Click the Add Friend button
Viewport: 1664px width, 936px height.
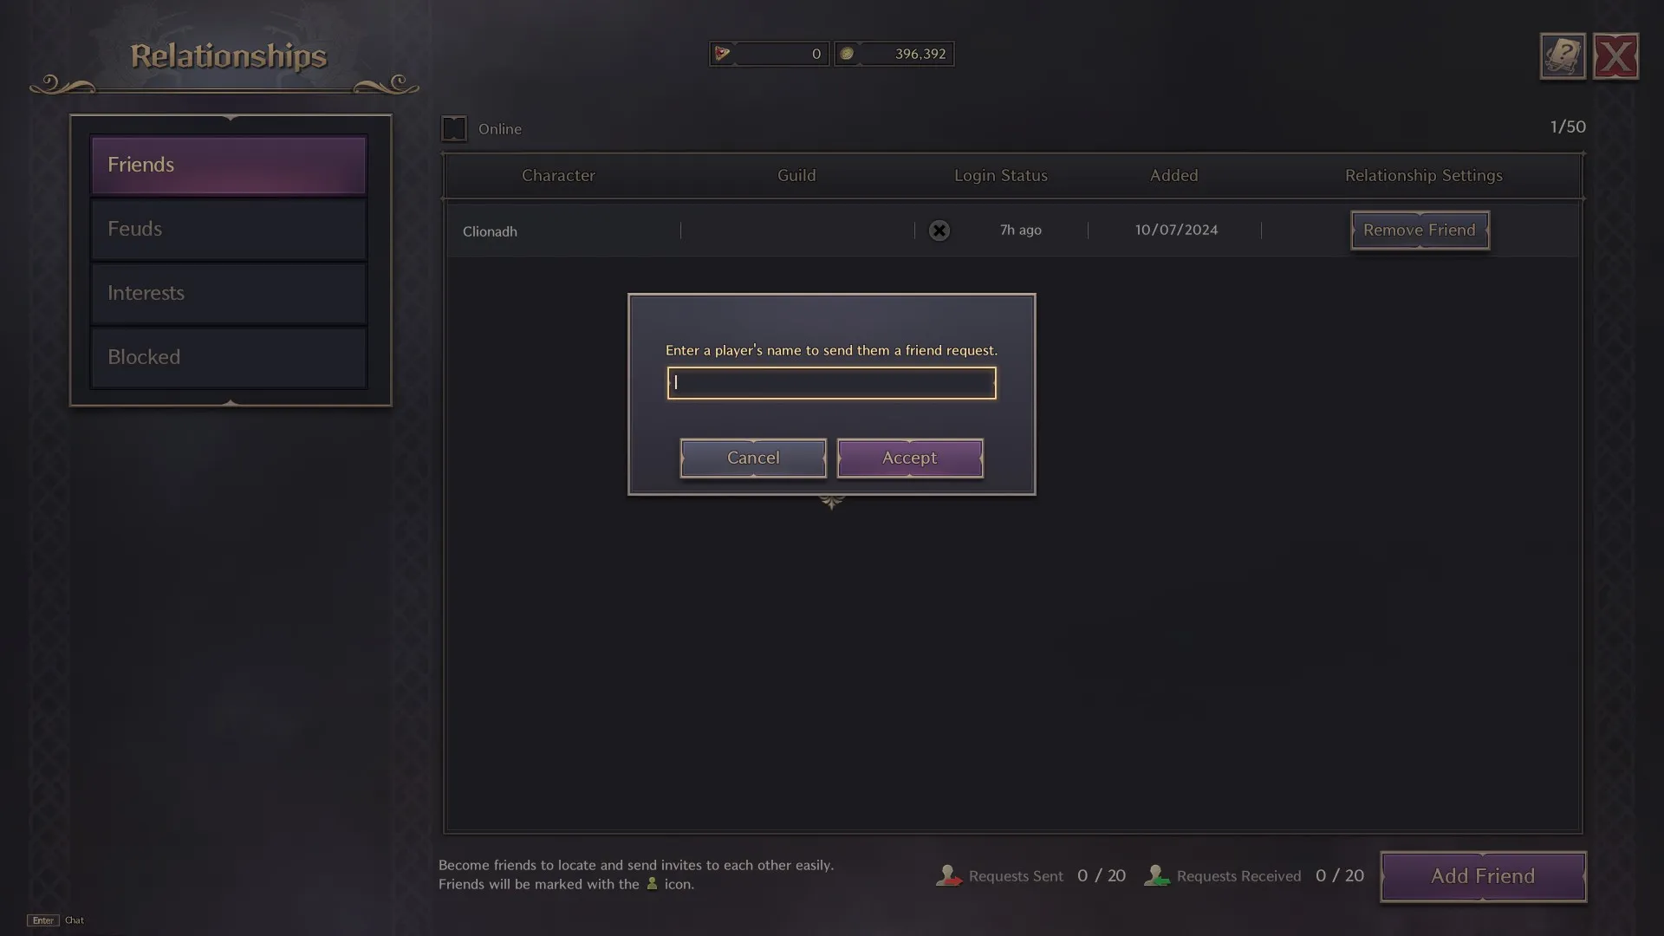(x=1482, y=875)
